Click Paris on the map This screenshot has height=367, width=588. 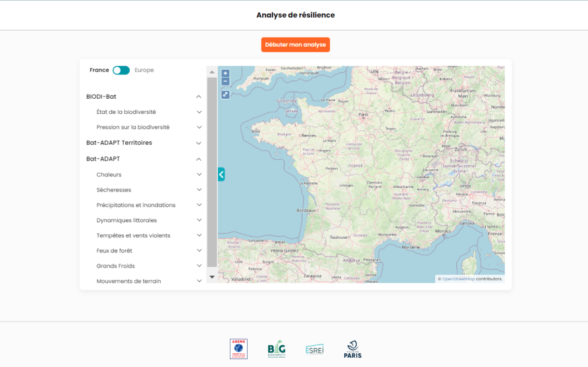pyautogui.click(x=363, y=114)
